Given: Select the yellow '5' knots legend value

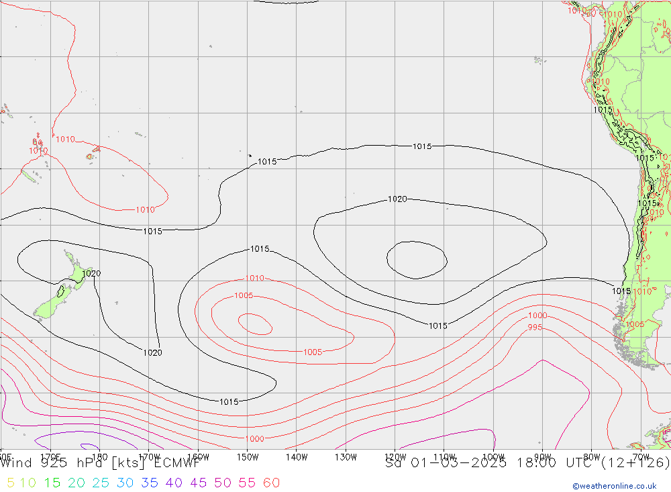Looking at the screenshot, I should [x=11, y=483].
